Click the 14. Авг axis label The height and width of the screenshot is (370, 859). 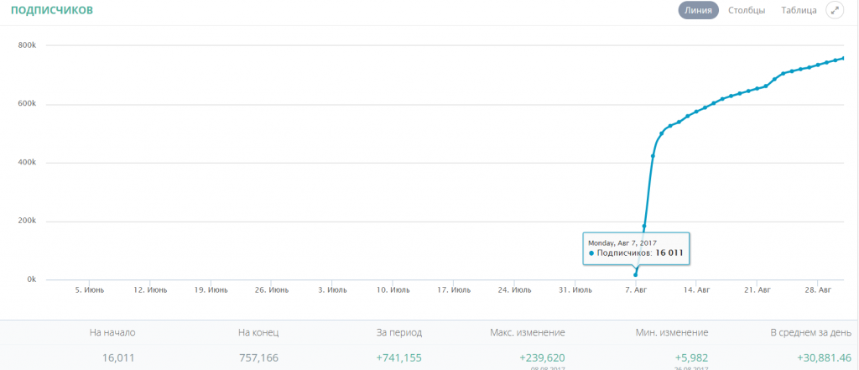[696, 290]
